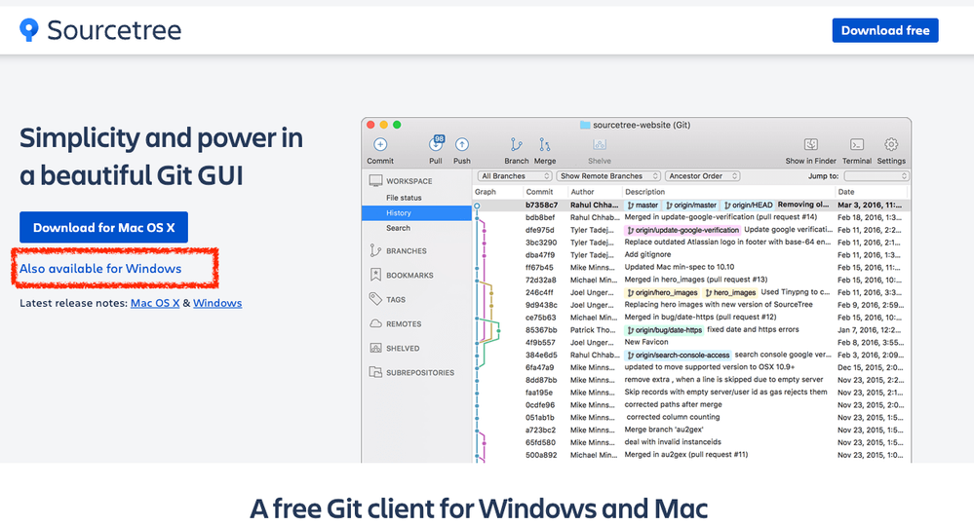Select the New Favicon commit
The image size is (974, 526).
tap(691, 343)
